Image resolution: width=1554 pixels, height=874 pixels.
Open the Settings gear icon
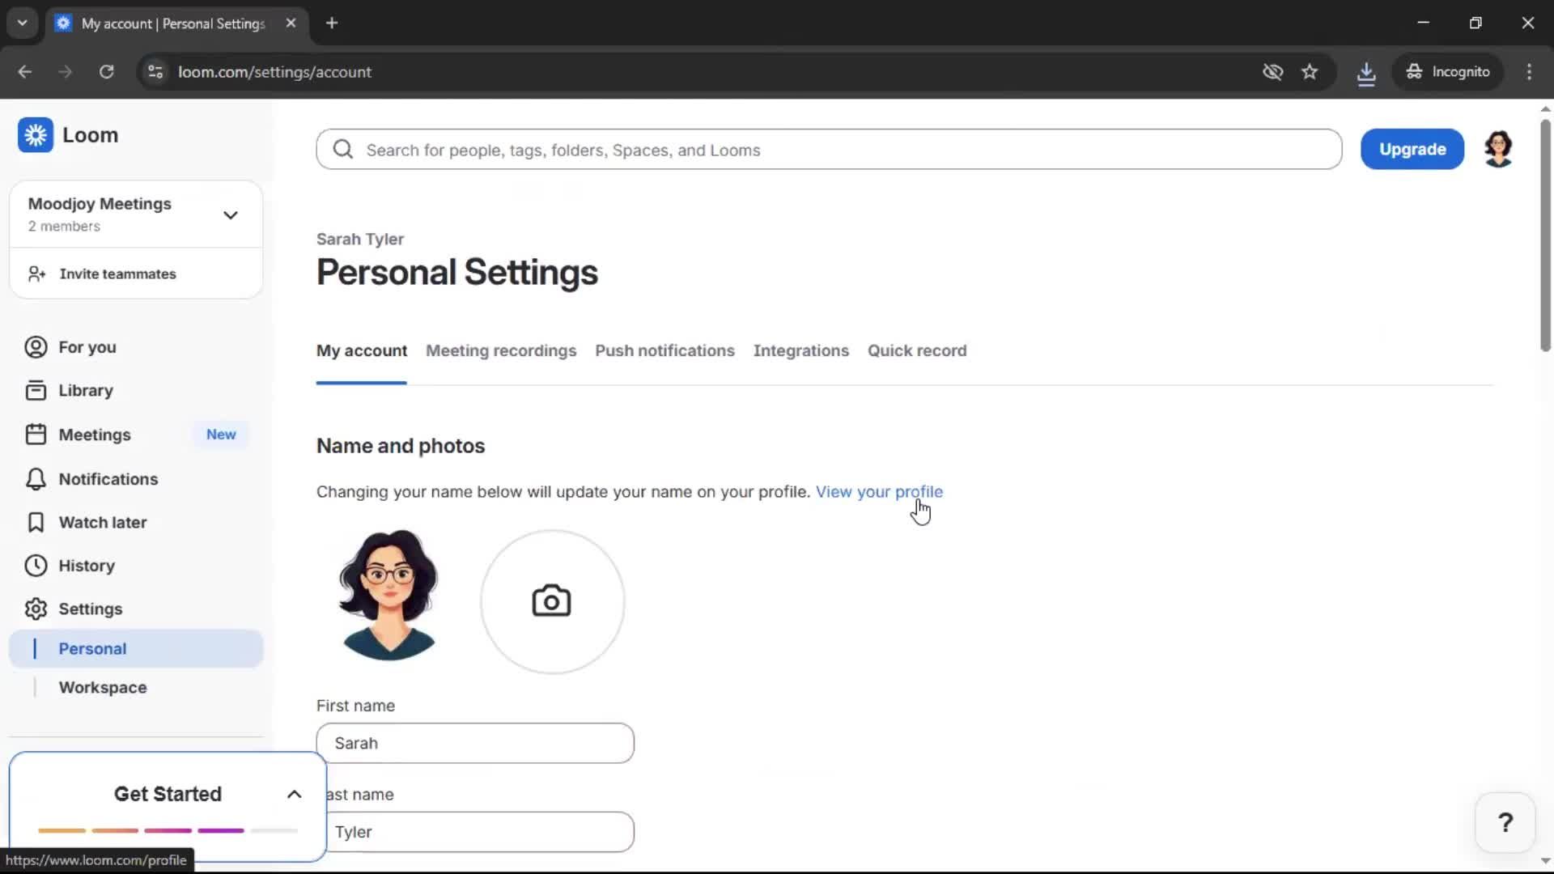coord(34,609)
